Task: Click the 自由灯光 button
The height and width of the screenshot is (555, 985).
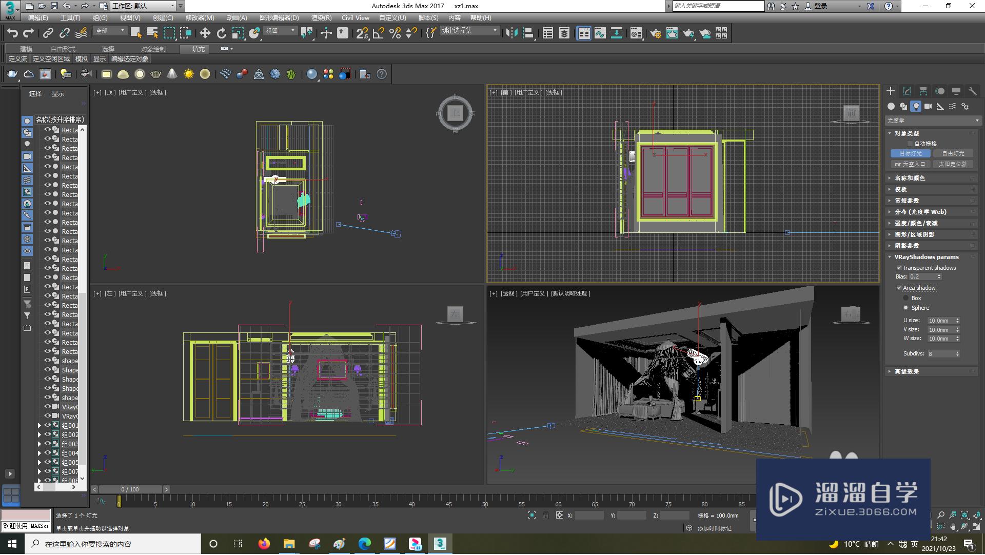Action: point(953,153)
